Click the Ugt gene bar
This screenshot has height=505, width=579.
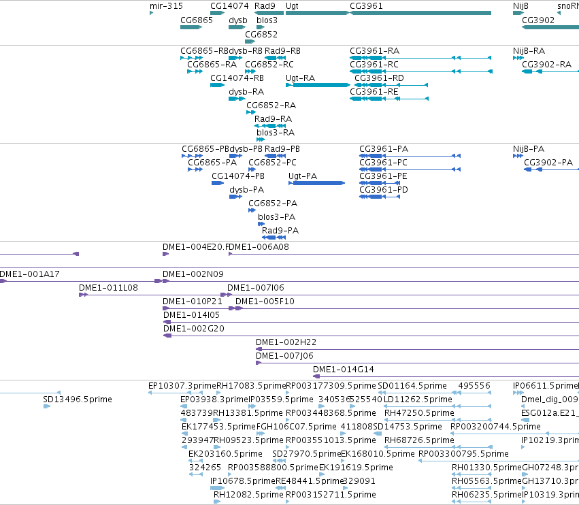[318, 13]
